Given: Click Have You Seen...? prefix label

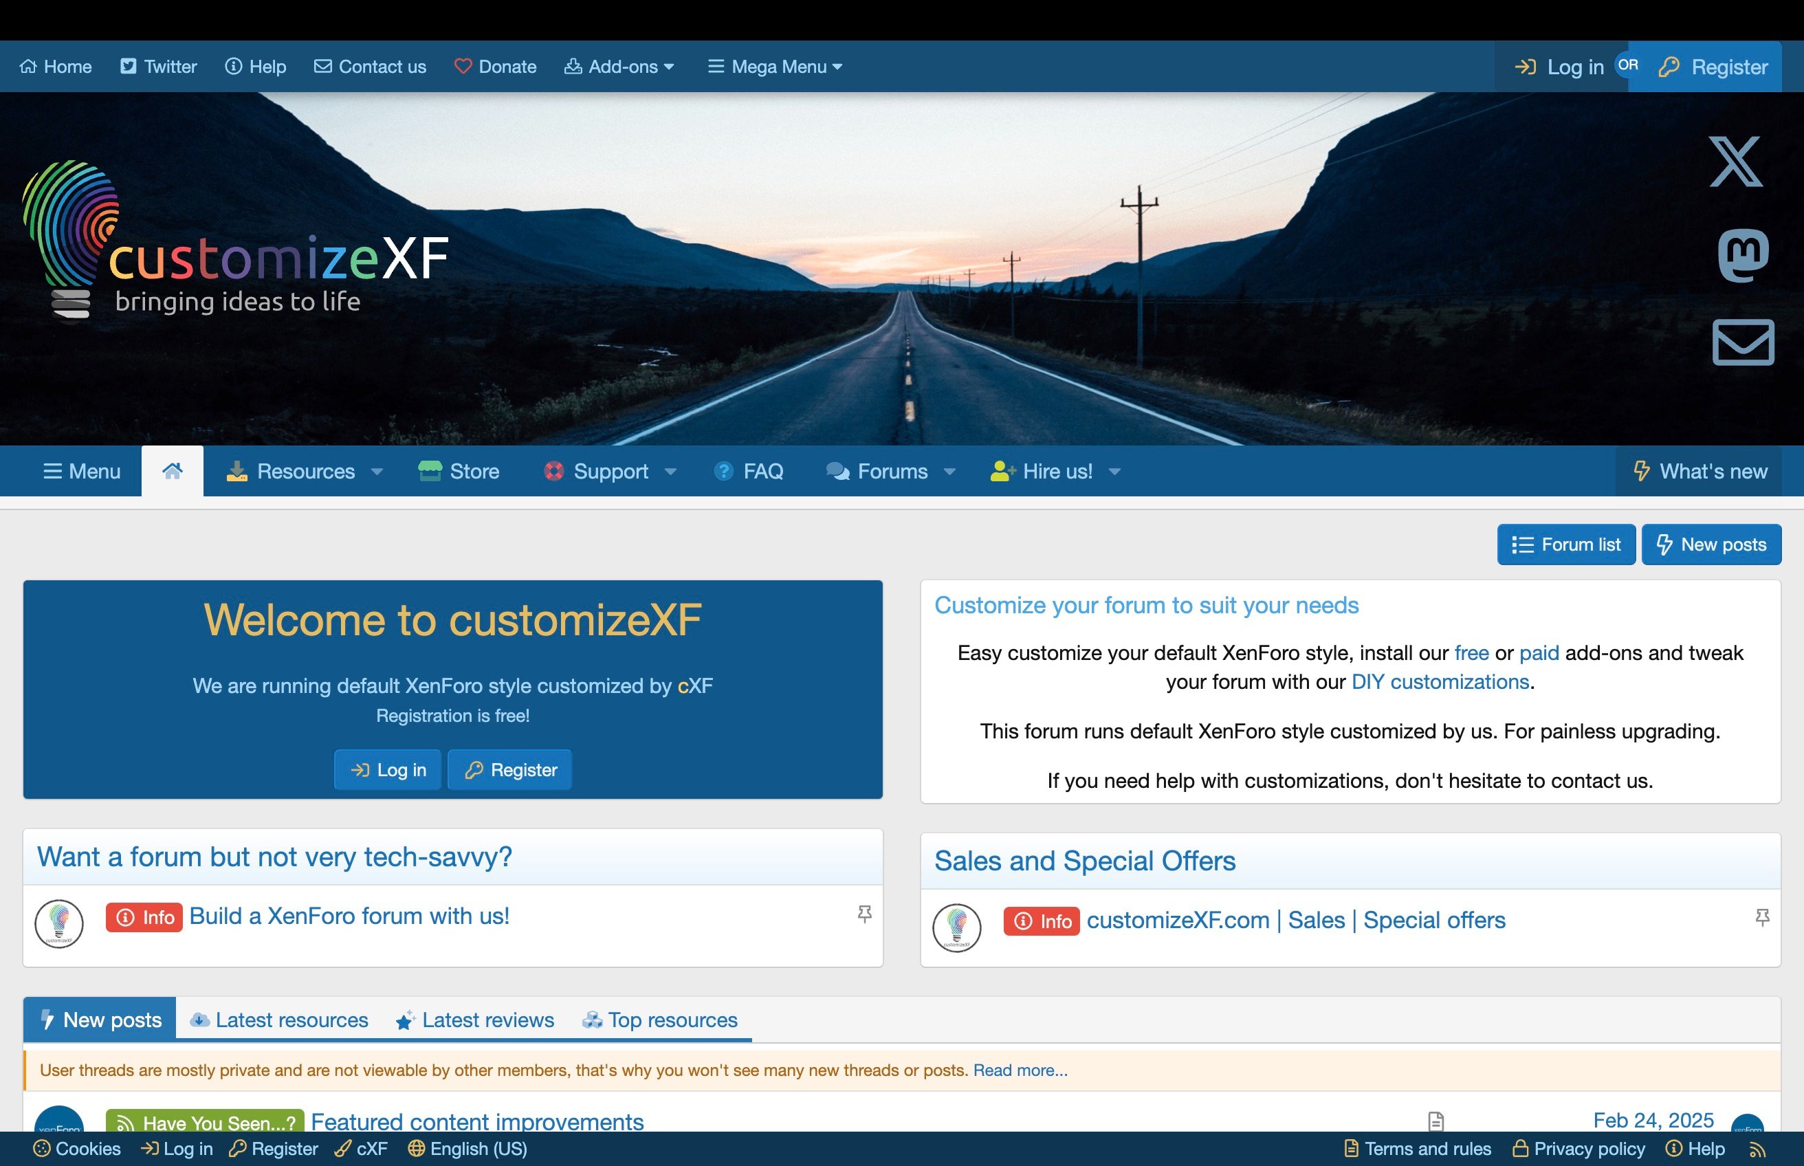Looking at the screenshot, I should 205,1122.
